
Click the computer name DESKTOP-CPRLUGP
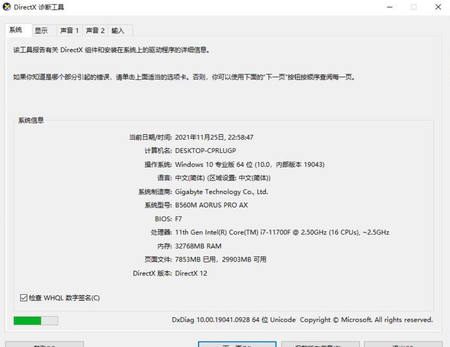click(206, 150)
